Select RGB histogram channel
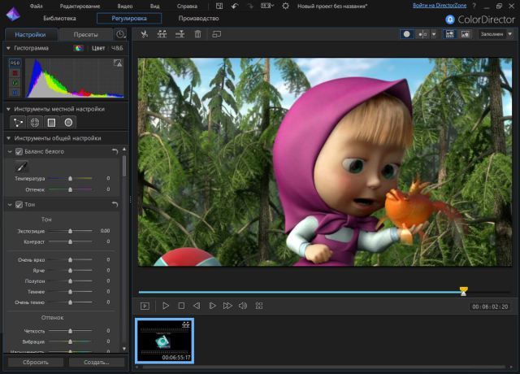 click(15, 63)
